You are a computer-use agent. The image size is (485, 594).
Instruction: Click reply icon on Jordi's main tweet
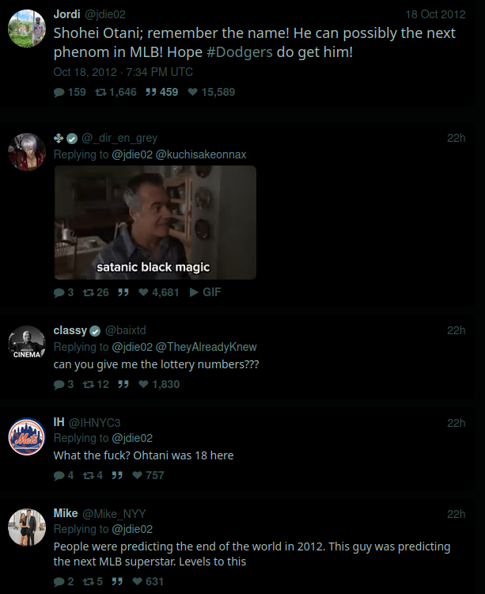pyautogui.click(x=59, y=92)
